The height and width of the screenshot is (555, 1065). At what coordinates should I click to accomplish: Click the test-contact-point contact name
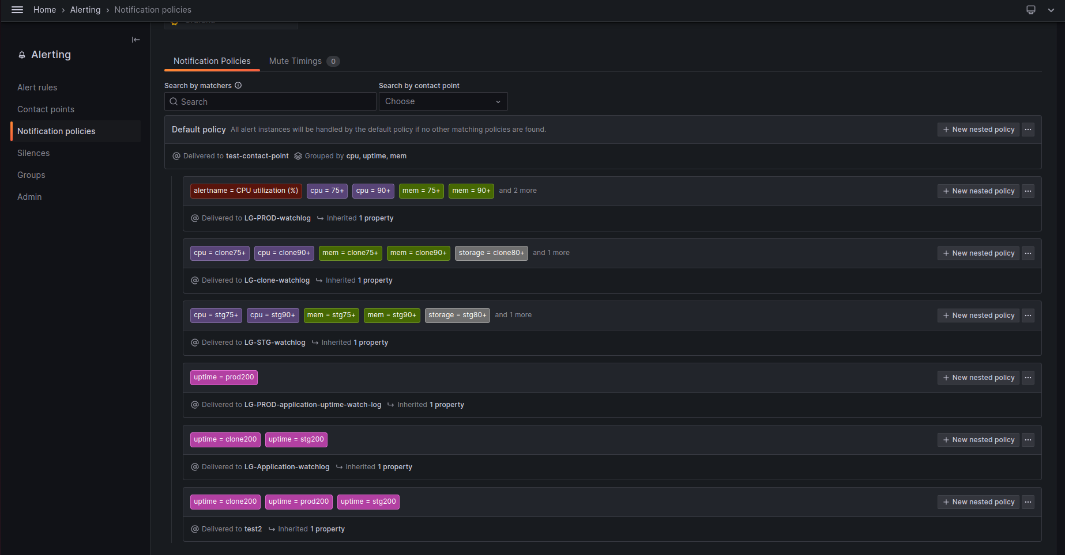point(257,156)
